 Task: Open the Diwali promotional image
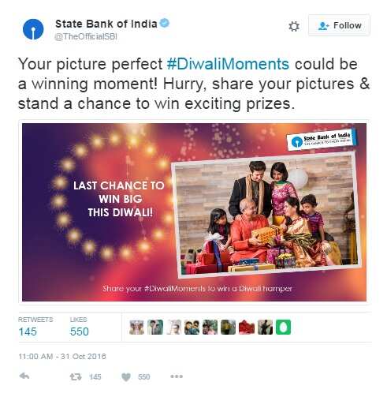coord(194,212)
